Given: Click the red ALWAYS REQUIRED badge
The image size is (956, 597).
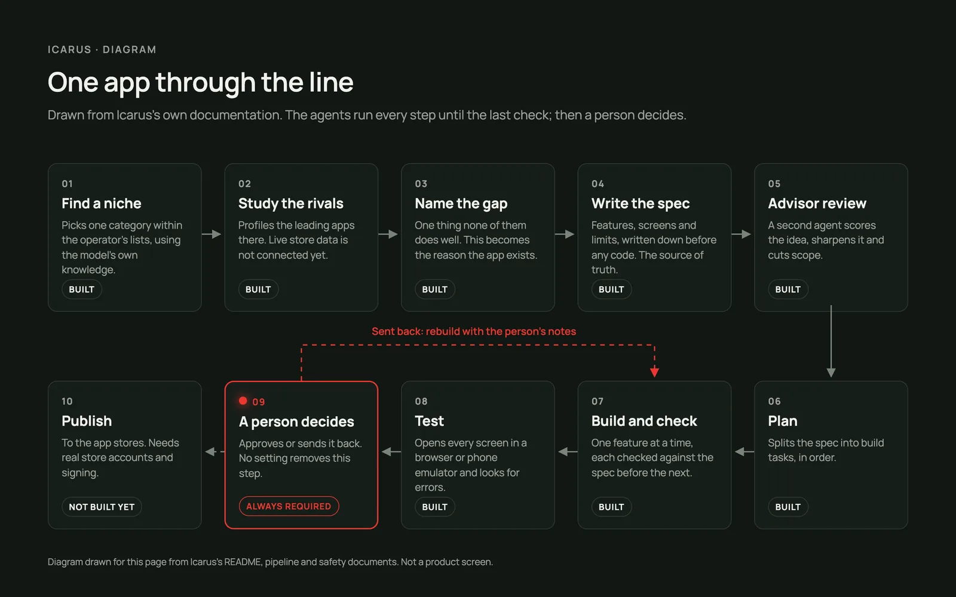Looking at the screenshot, I should point(289,506).
